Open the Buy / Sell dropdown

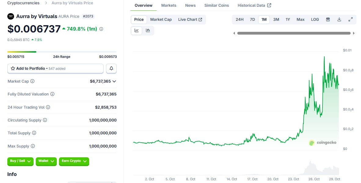point(20,161)
